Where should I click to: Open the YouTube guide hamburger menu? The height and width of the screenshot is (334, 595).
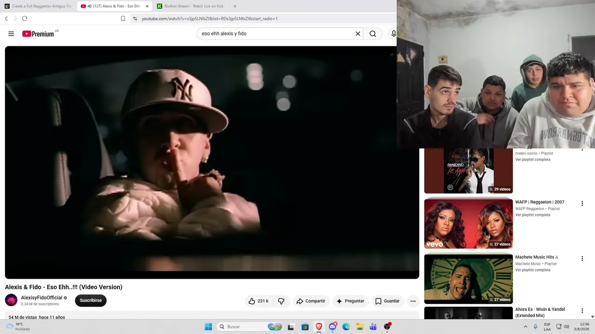pos(11,33)
